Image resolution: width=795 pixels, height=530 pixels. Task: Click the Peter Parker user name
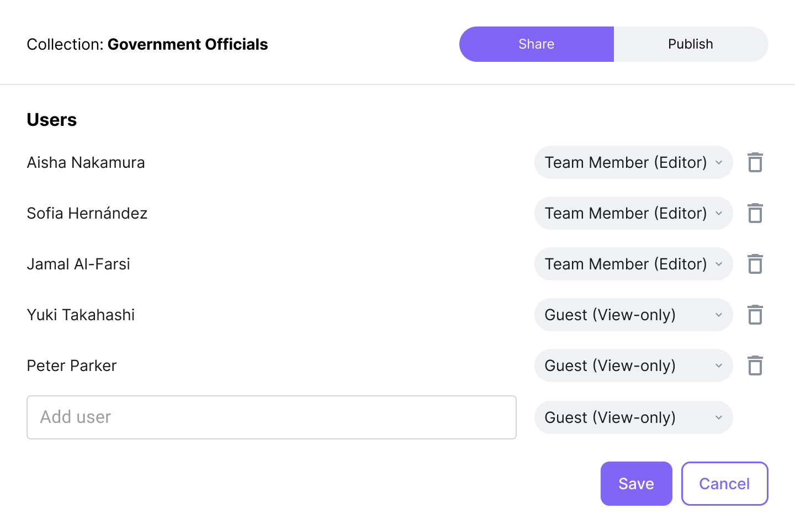pos(72,365)
